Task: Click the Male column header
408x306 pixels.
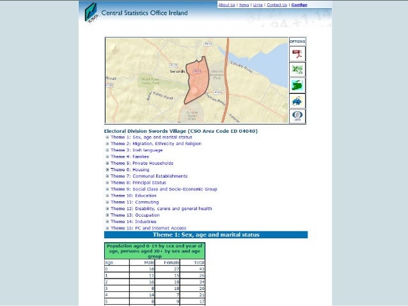Action: tap(142, 263)
